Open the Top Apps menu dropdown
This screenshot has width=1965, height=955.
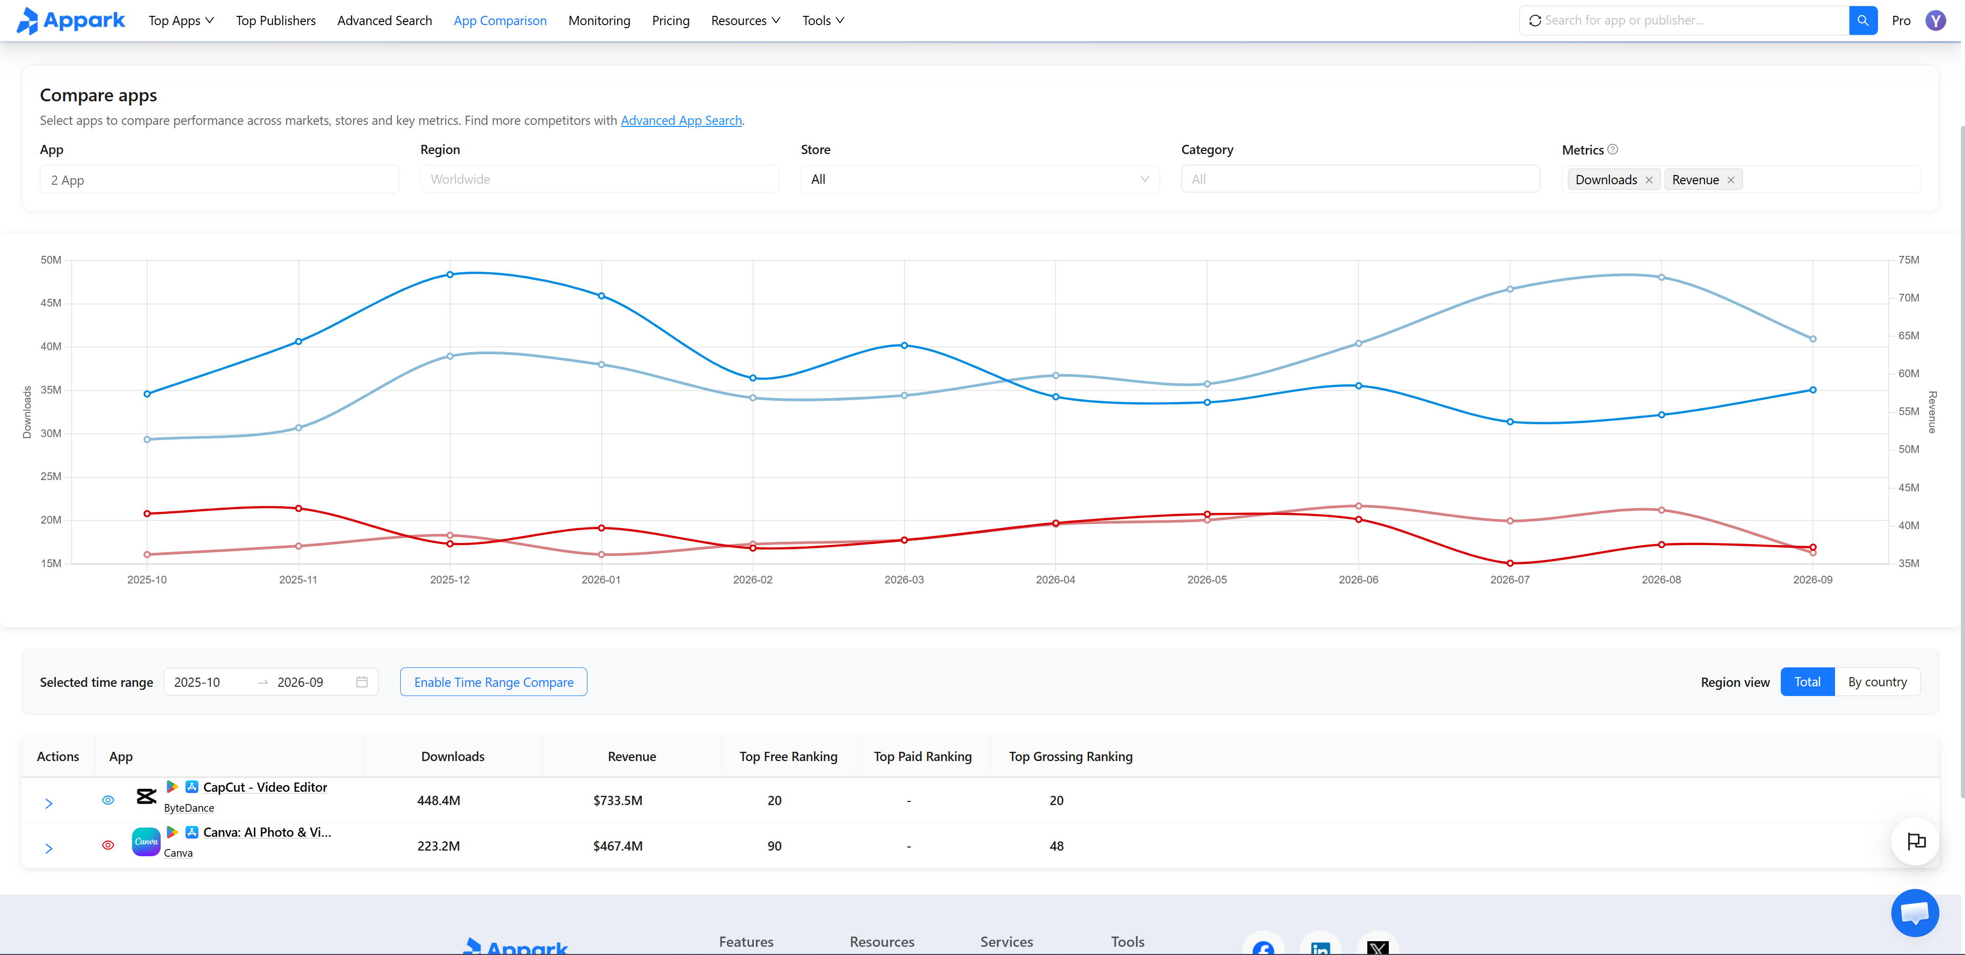pos(181,20)
